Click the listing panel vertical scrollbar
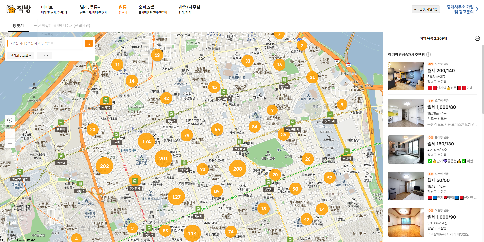 point(483,79)
